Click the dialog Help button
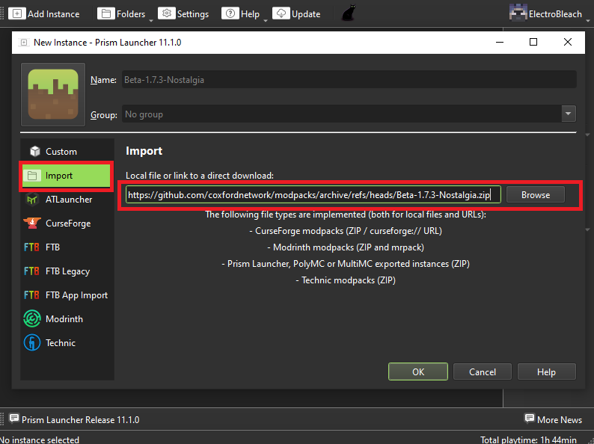Viewport: 594px width, 444px height. [546, 371]
